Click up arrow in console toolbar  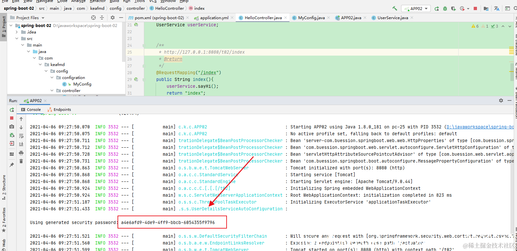tap(21, 119)
